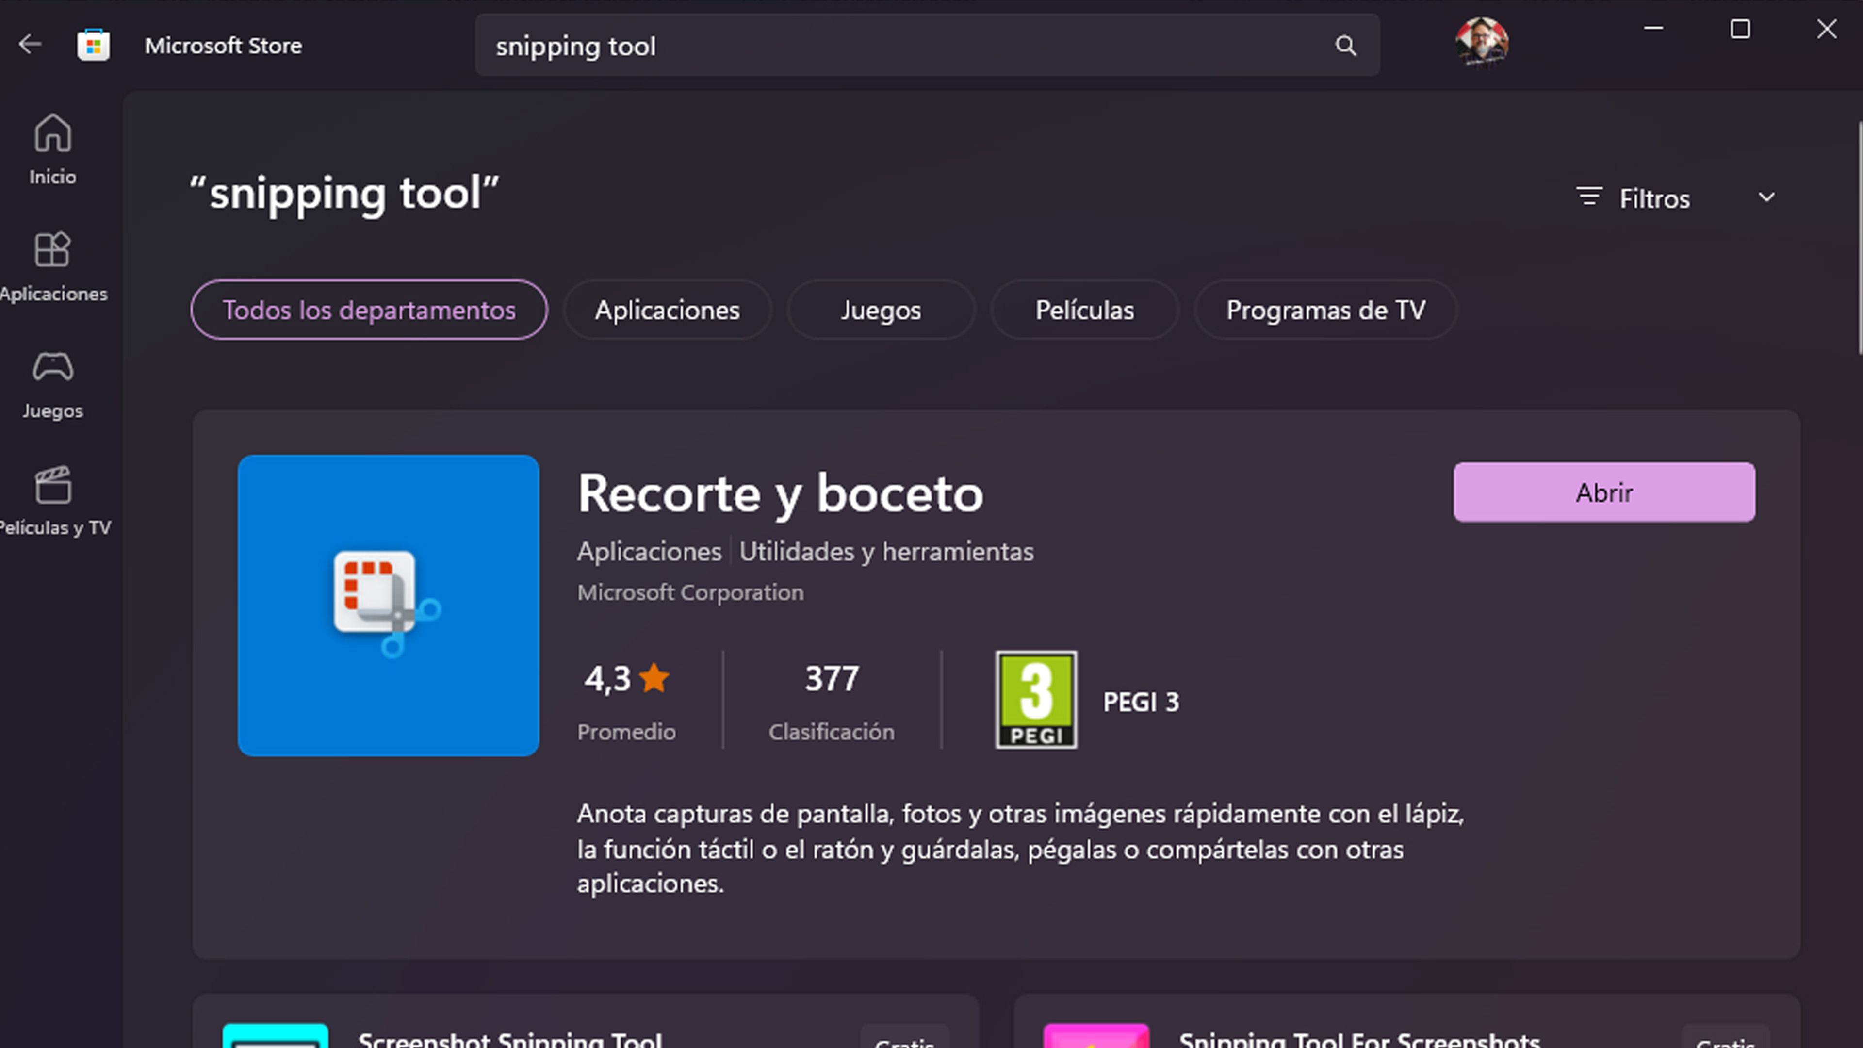This screenshot has height=1048, width=1863.
Task: Click the PEGI 3 text label
Action: pyautogui.click(x=1141, y=702)
